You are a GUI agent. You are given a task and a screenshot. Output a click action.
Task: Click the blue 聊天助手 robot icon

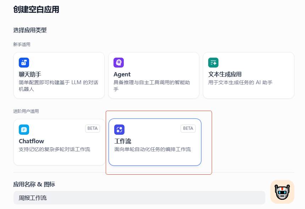pos(24,63)
